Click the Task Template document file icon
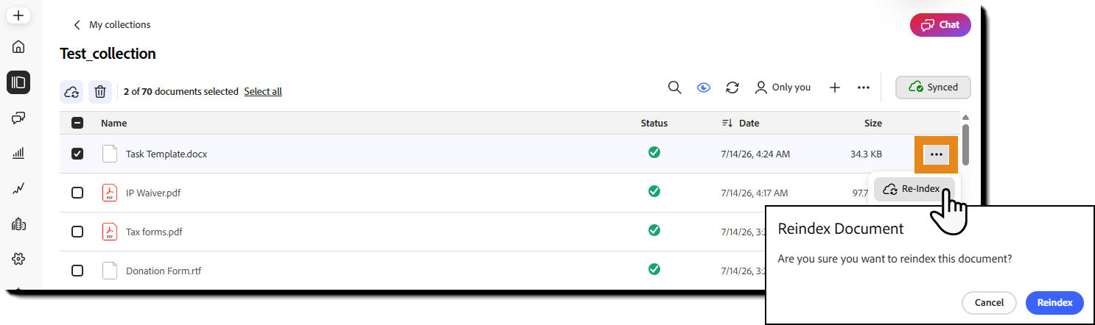Screen dimensions: 1095x325 click(109, 154)
